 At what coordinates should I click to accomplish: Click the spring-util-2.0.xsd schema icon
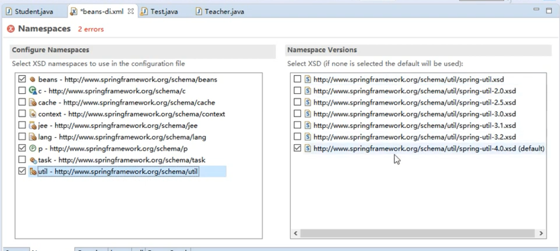pos(308,91)
